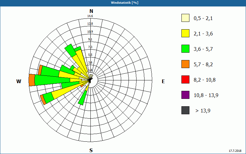Click the S compass label

91,150
